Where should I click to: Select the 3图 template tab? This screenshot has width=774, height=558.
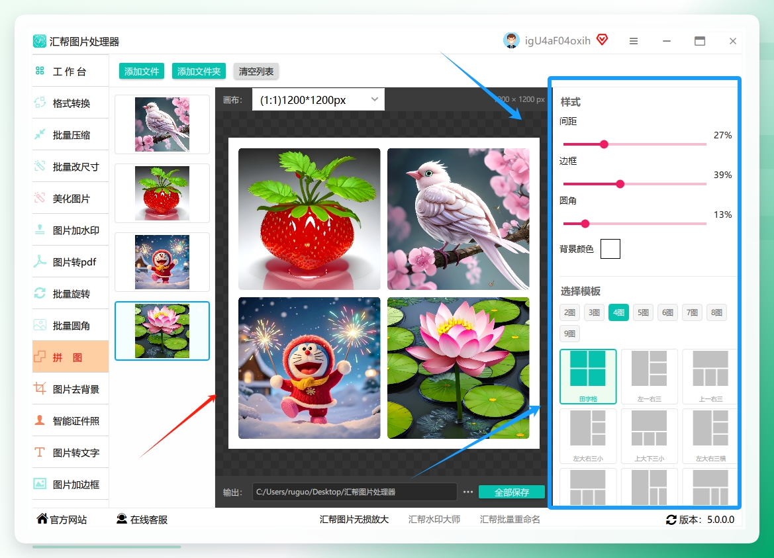595,312
